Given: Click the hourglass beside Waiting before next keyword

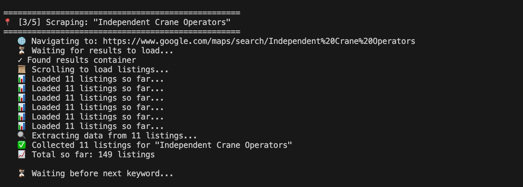Looking at the screenshot, I should click(x=21, y=173).
